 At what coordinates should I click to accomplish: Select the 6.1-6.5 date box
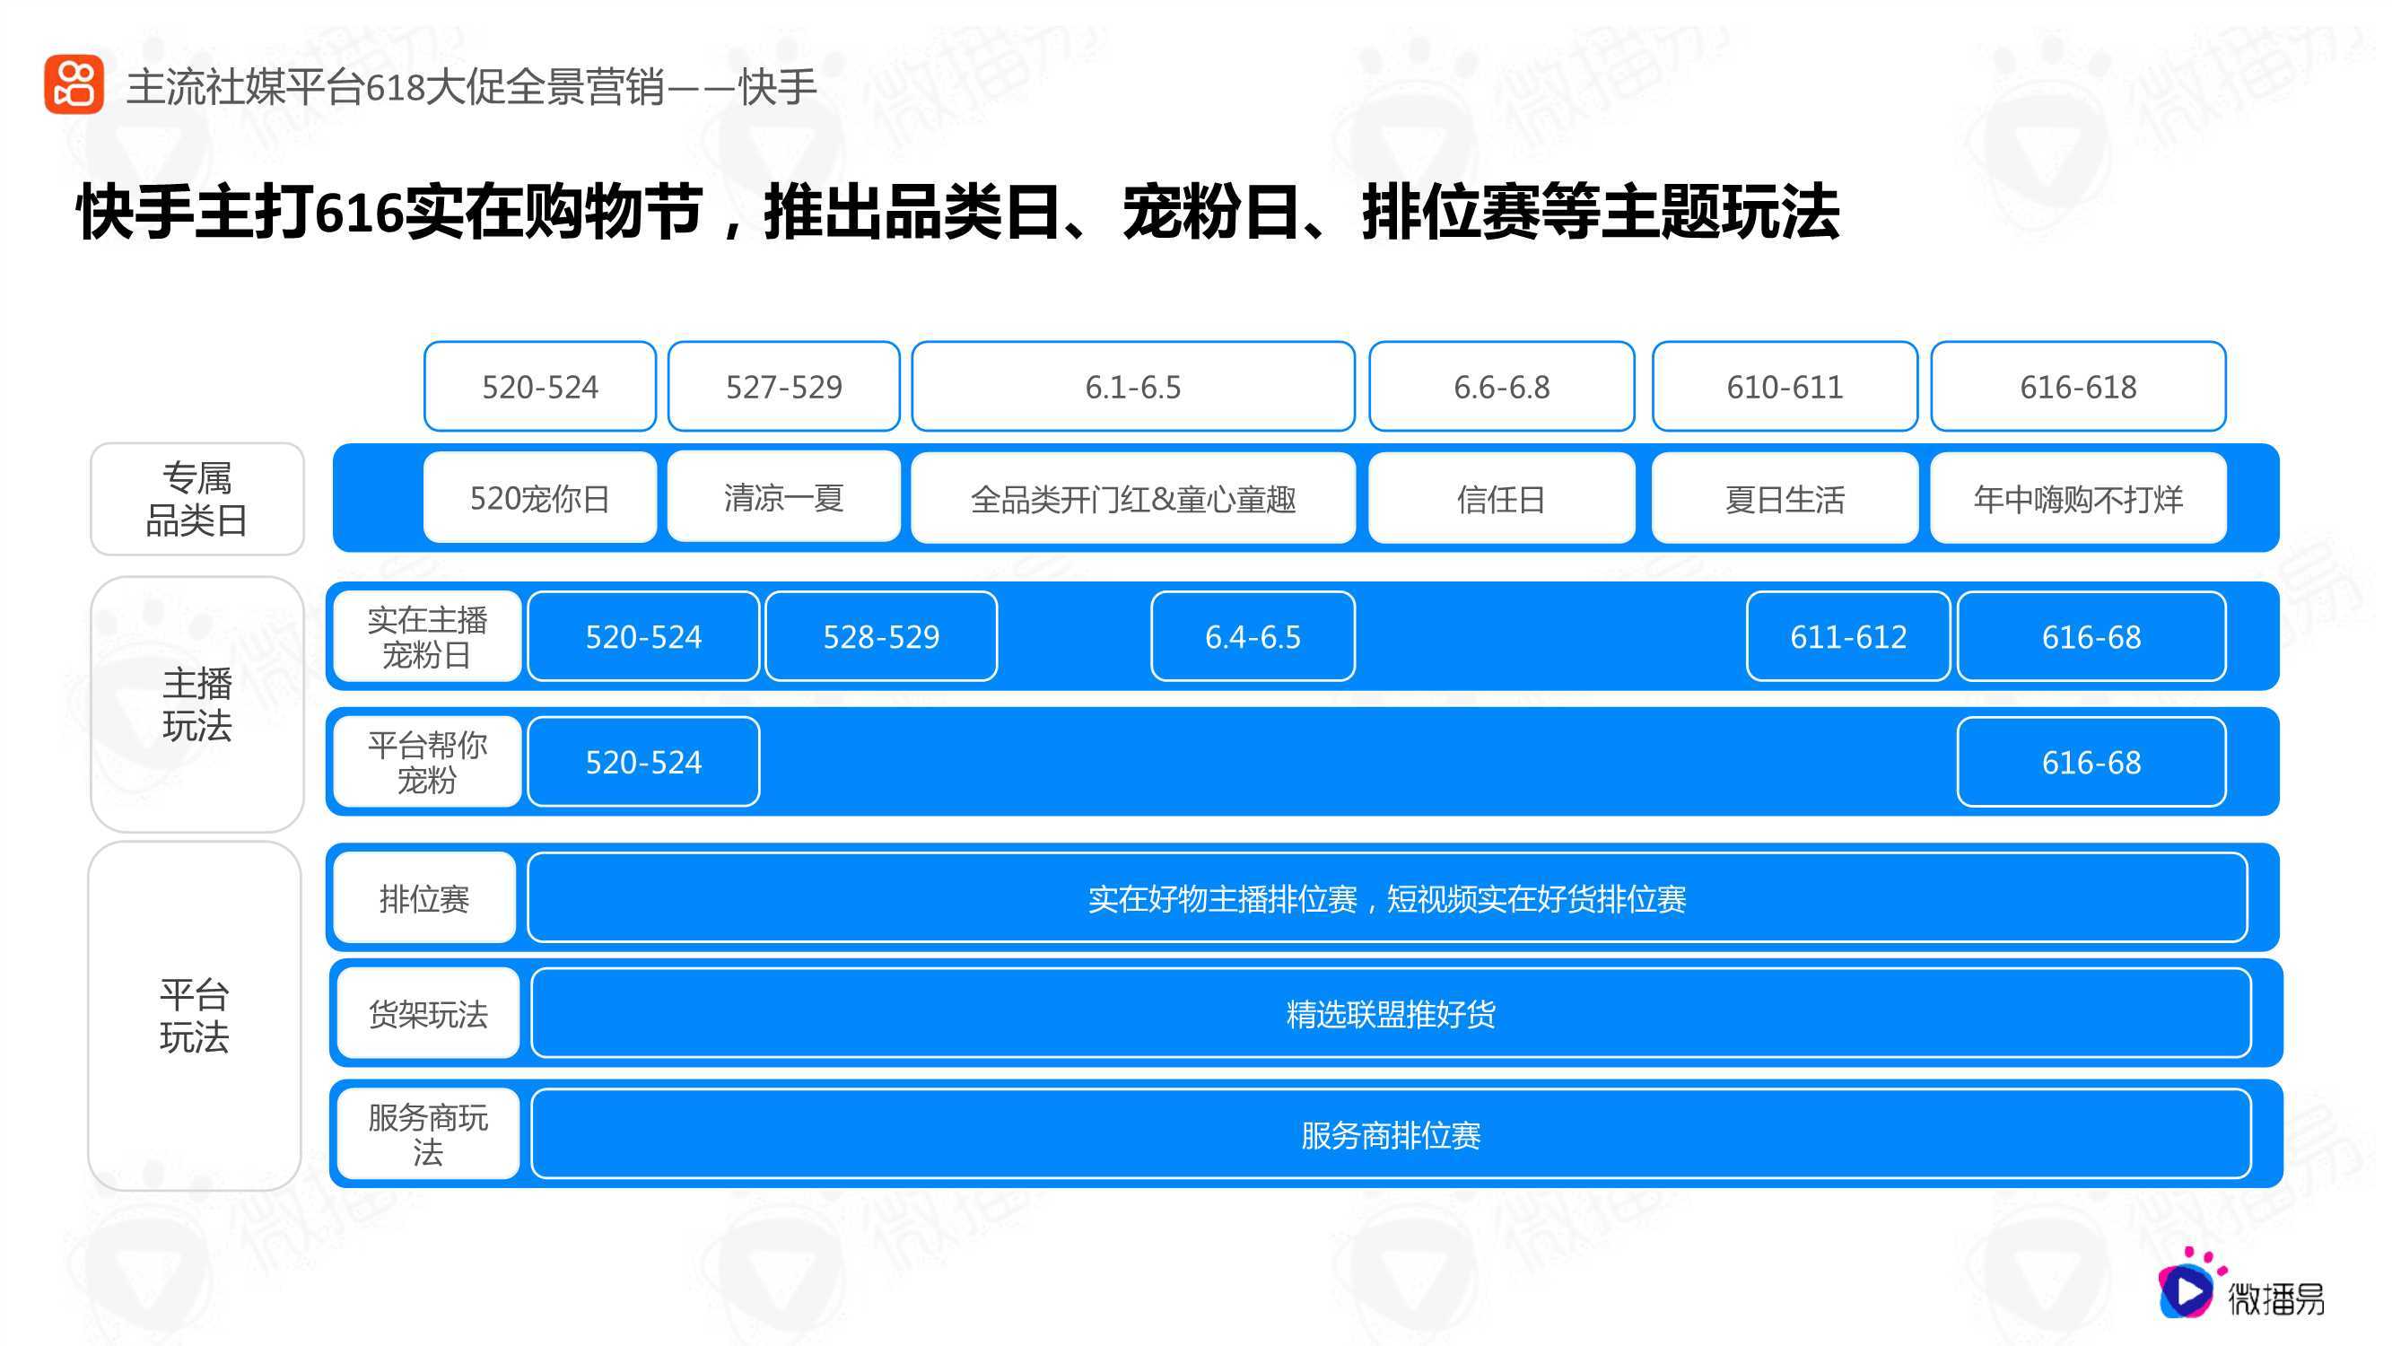[1133, 387]
